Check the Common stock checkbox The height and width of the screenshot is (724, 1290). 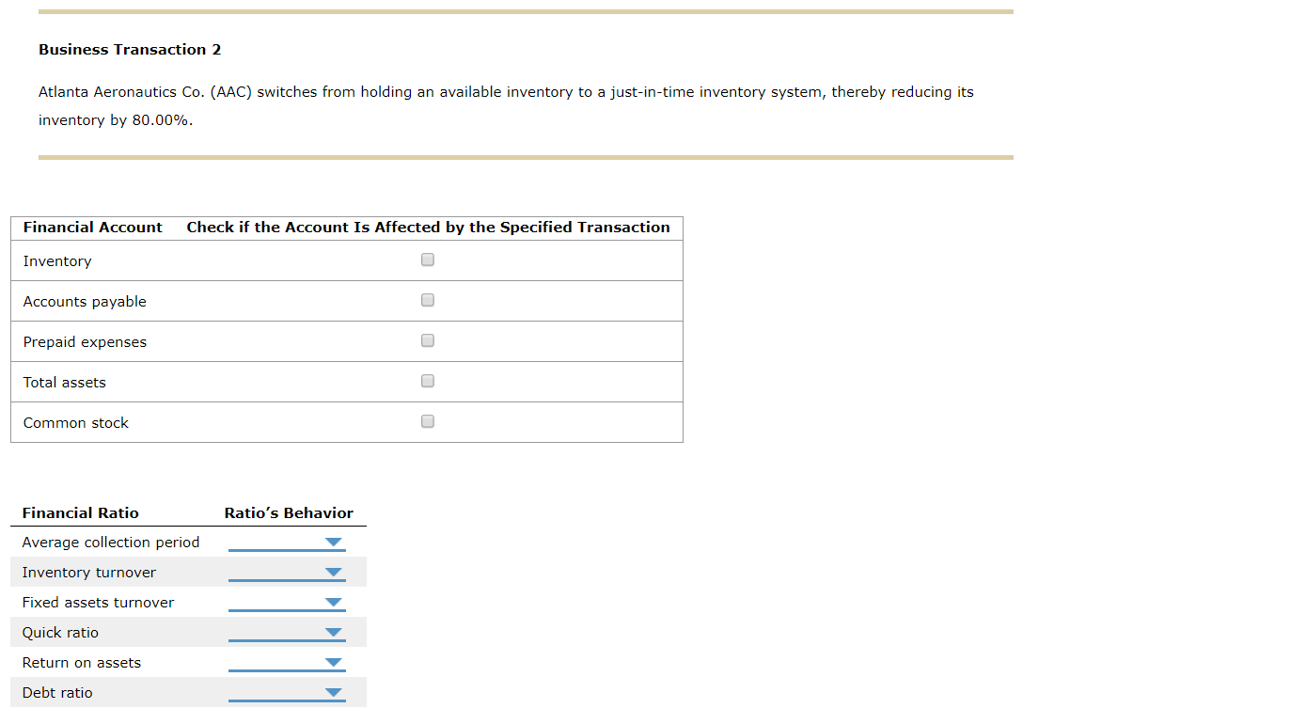coord(428,421)
